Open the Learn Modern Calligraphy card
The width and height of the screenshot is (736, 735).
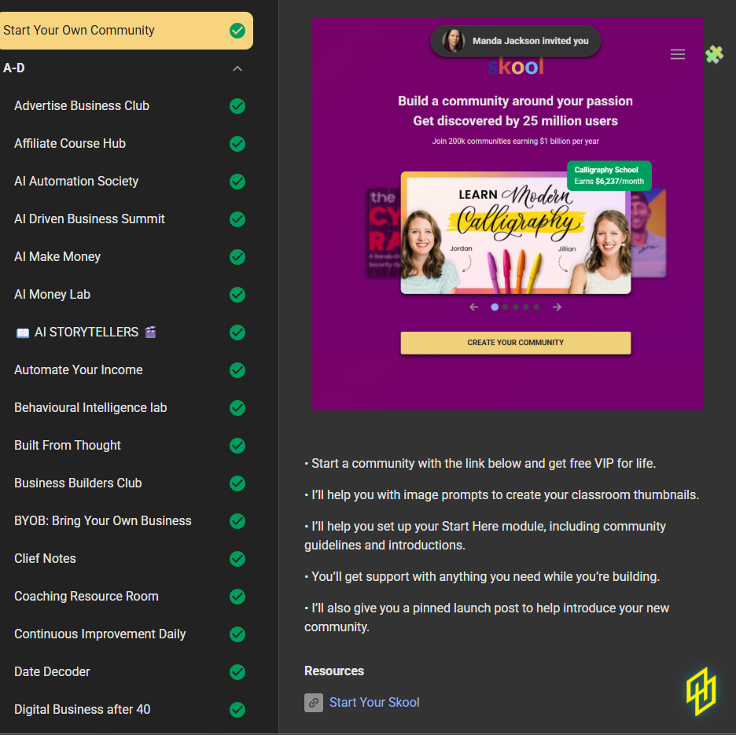[x=515, y=233]
